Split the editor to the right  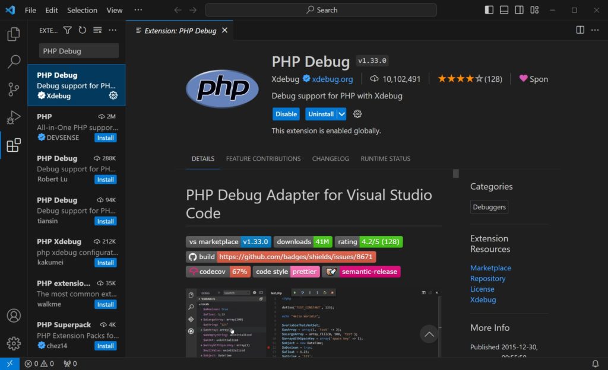coord(580,30)
